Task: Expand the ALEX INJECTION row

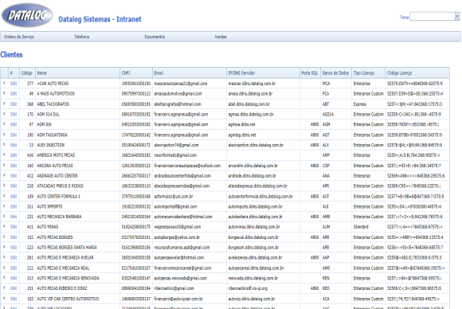Action: [x=4, y=145]
